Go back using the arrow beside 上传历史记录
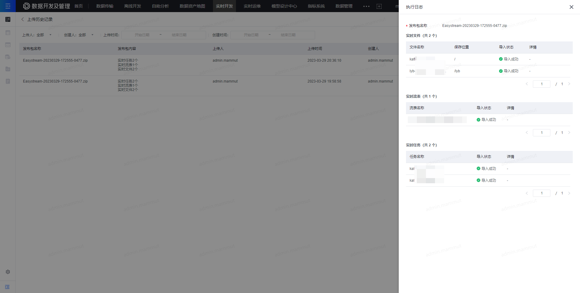Image resolution: width=580 pixels, height=293 pixels. point(23,19)
